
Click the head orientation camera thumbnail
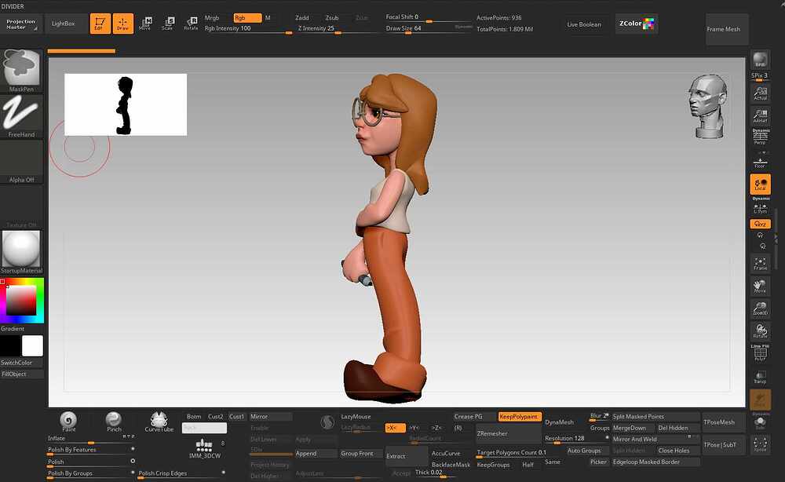click(x=707, y=107)
